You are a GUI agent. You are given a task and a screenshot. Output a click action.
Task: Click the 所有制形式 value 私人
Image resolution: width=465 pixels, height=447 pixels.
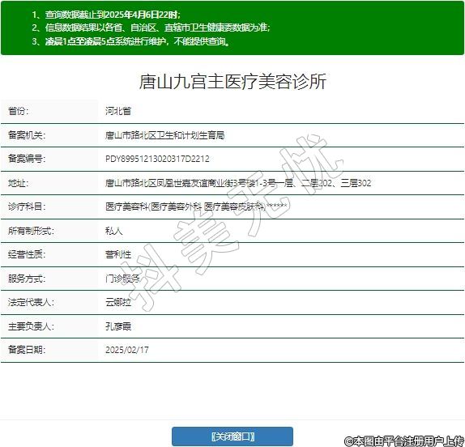tap(114, 231)
